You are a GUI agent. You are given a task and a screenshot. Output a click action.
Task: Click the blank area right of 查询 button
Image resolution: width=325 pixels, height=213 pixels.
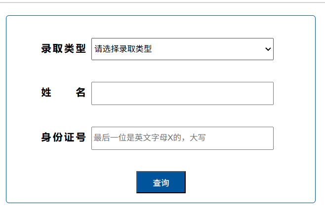(x=247, y=182)
